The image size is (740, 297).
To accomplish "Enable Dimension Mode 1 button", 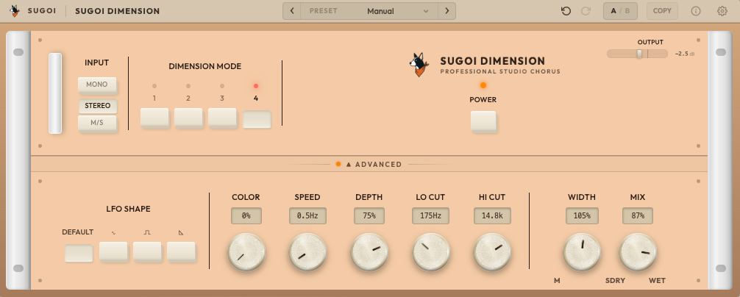I will click(154, 118).
